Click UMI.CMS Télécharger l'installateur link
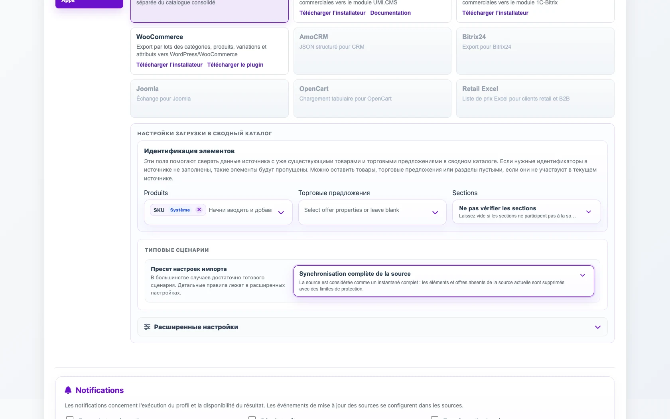This screenshot has height=419, width=670. [x=332, y=13]
